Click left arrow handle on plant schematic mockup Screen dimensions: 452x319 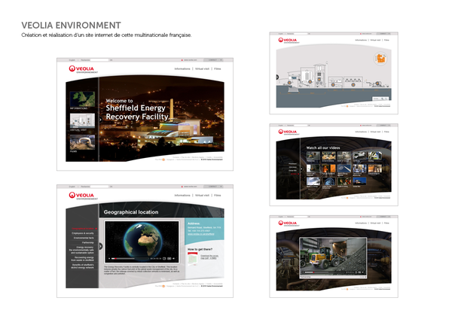pyautogui.click(x=277, y=77)
